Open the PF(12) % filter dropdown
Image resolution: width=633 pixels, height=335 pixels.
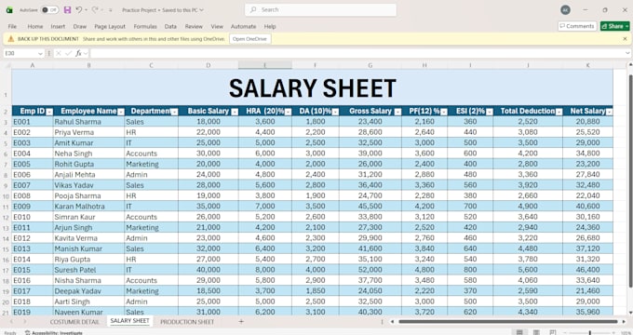coord(444,112)
